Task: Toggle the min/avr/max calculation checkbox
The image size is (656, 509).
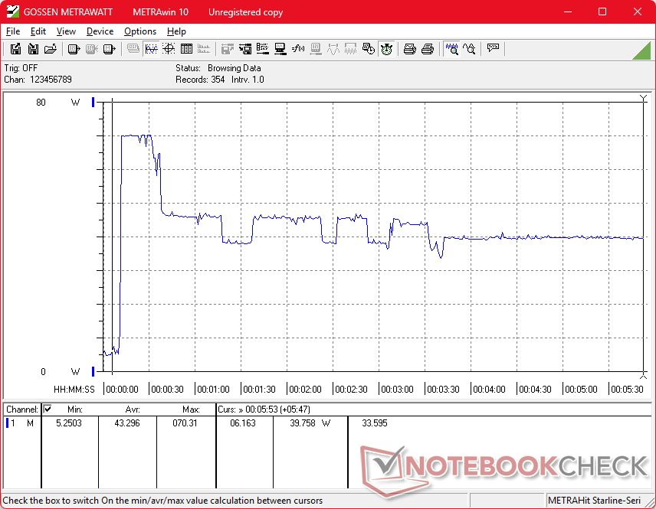Action: point(48,409)
